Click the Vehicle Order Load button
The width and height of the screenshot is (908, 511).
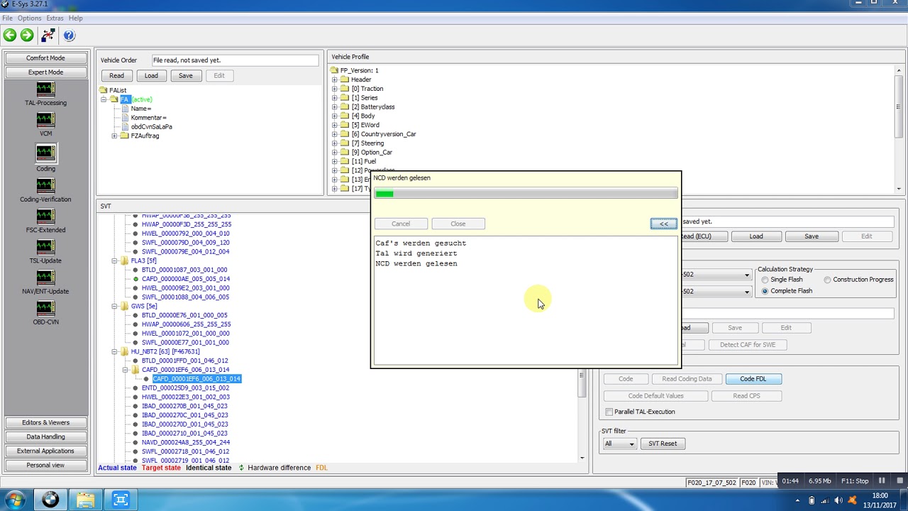click(x=151, y=75)
